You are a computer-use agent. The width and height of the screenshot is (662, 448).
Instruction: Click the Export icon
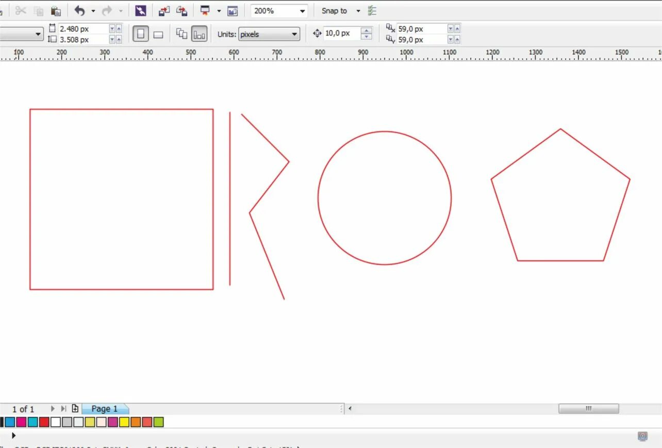181,10
